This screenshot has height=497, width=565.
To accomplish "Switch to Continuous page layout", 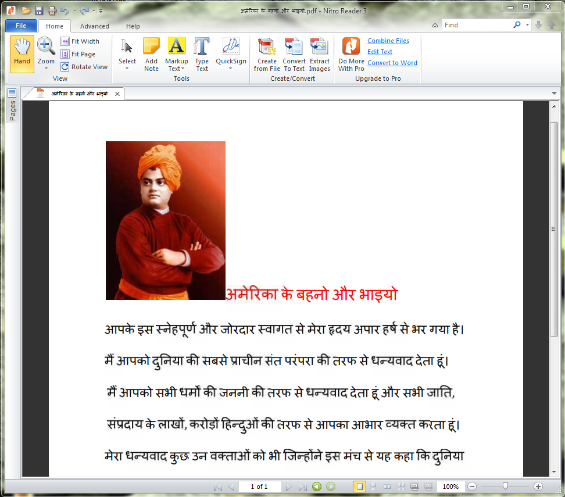I will tap(373, 487).
